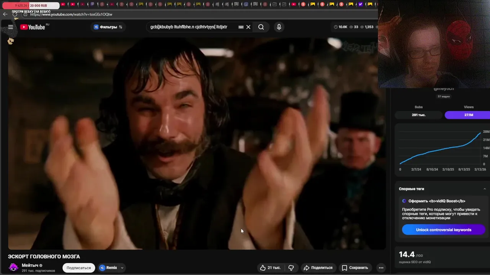Select the Subs 291 тыс. tab
The height and width of the screenshot is (275, 490).
point(418,115)
